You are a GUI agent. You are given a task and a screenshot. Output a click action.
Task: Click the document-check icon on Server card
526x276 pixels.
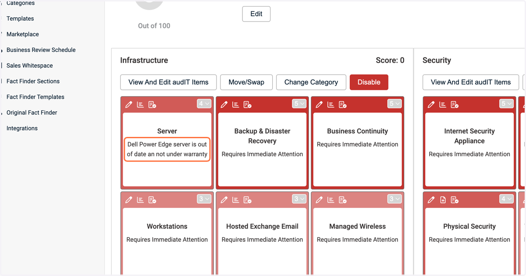pyautogui.click(x=152, y=104)
